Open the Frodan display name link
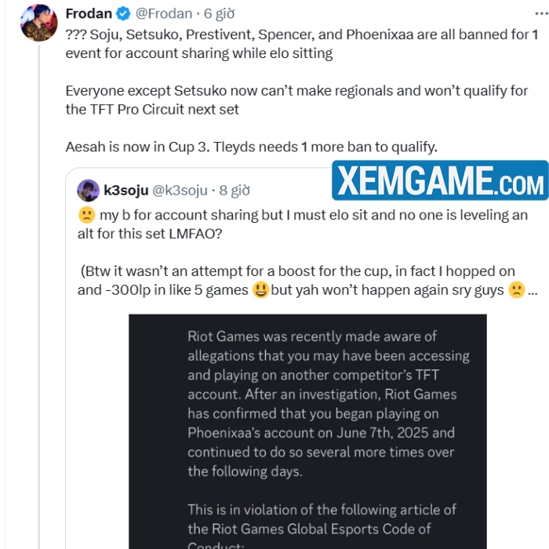The width and height of the screenshot is (549, 549). 89,13
